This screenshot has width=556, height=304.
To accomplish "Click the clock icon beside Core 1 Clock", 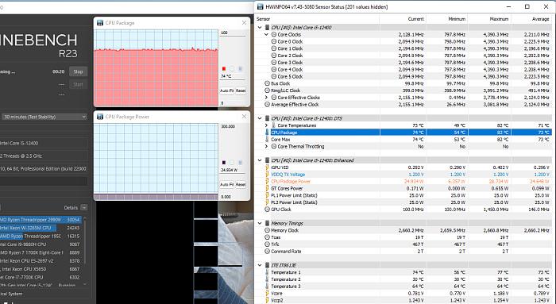I will (274, 48).
